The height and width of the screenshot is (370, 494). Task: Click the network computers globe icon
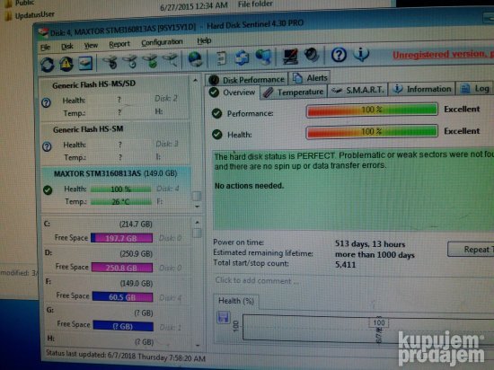point(263,57)
